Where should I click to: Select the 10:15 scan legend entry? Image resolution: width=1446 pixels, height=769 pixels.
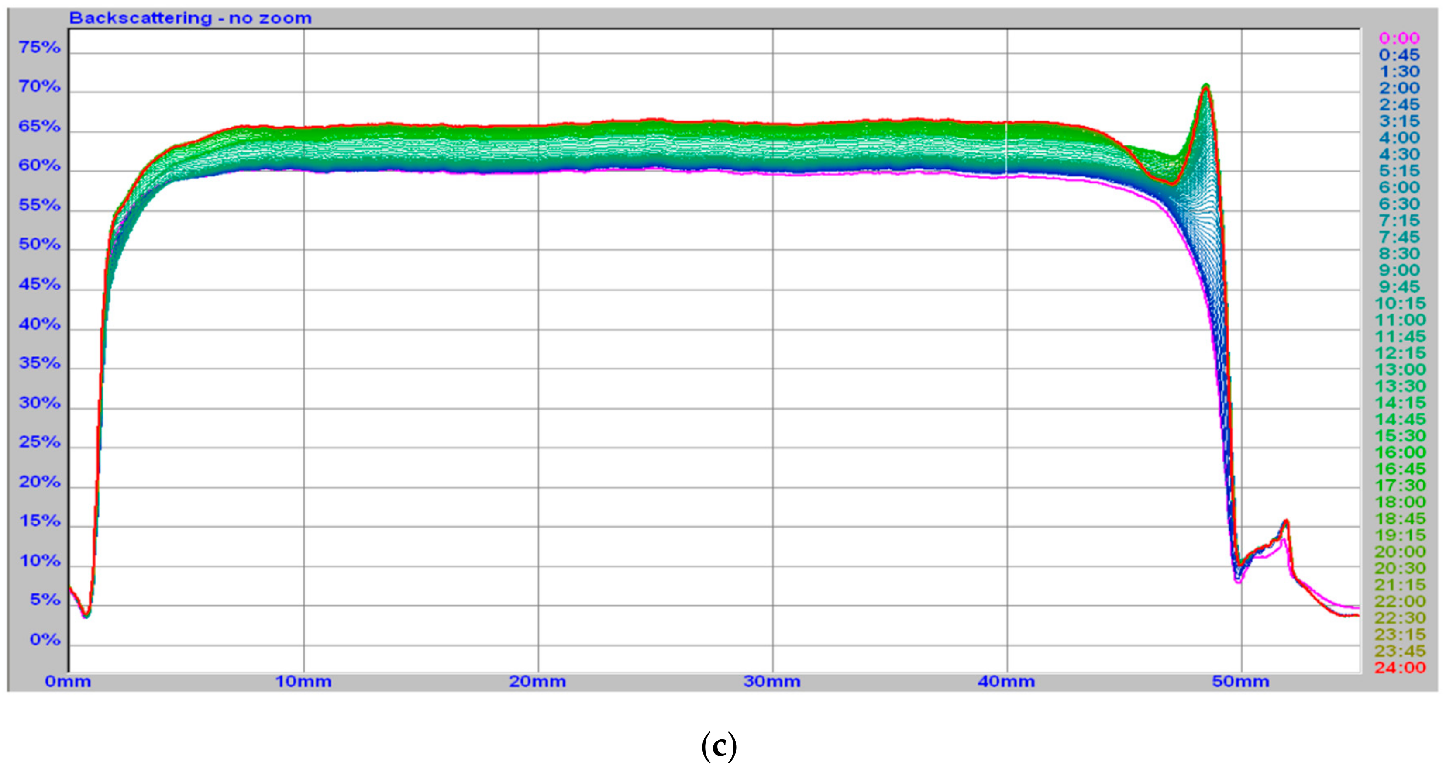coord(1400,303)
